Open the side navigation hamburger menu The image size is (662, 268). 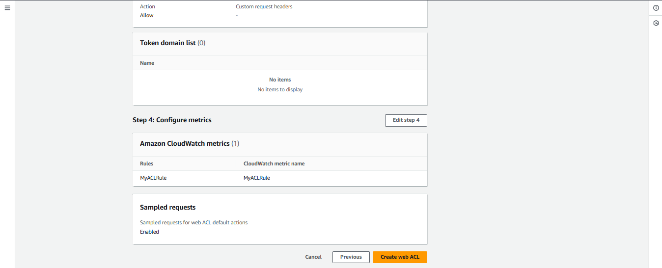tap(7, 8)
